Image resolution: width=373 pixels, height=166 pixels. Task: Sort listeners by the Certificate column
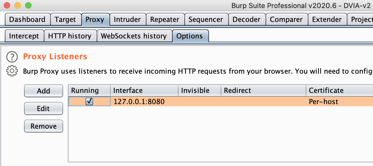[x=339, y=90]
